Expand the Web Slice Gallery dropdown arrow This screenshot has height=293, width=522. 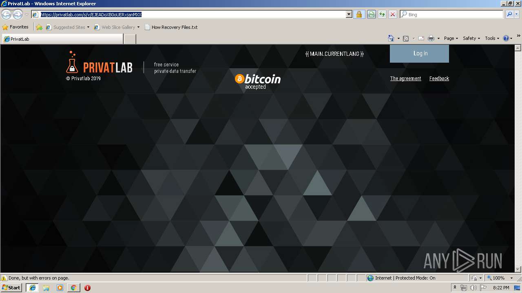138,27
